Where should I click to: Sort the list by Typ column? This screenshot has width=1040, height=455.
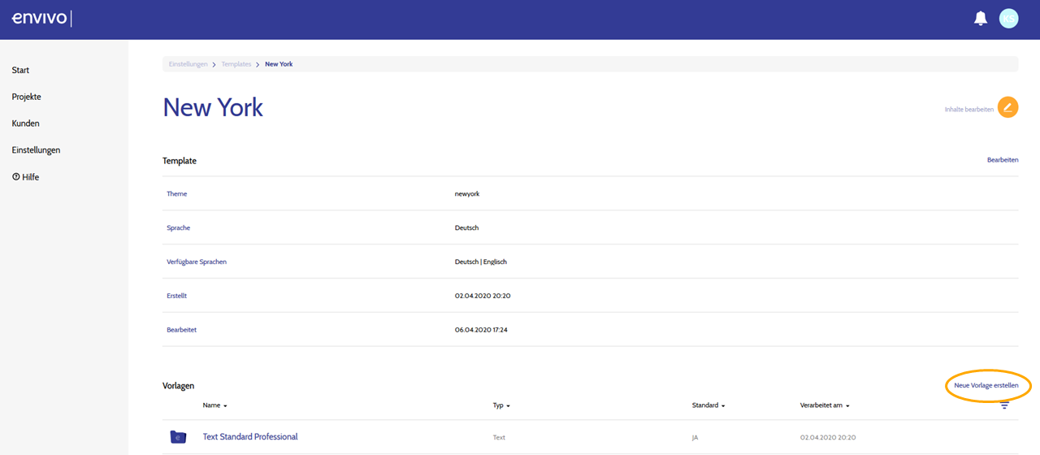coord(501,405)
